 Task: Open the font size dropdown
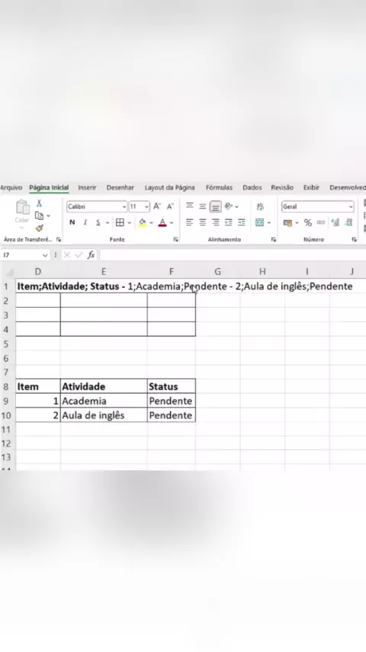(x=146, y=207)
